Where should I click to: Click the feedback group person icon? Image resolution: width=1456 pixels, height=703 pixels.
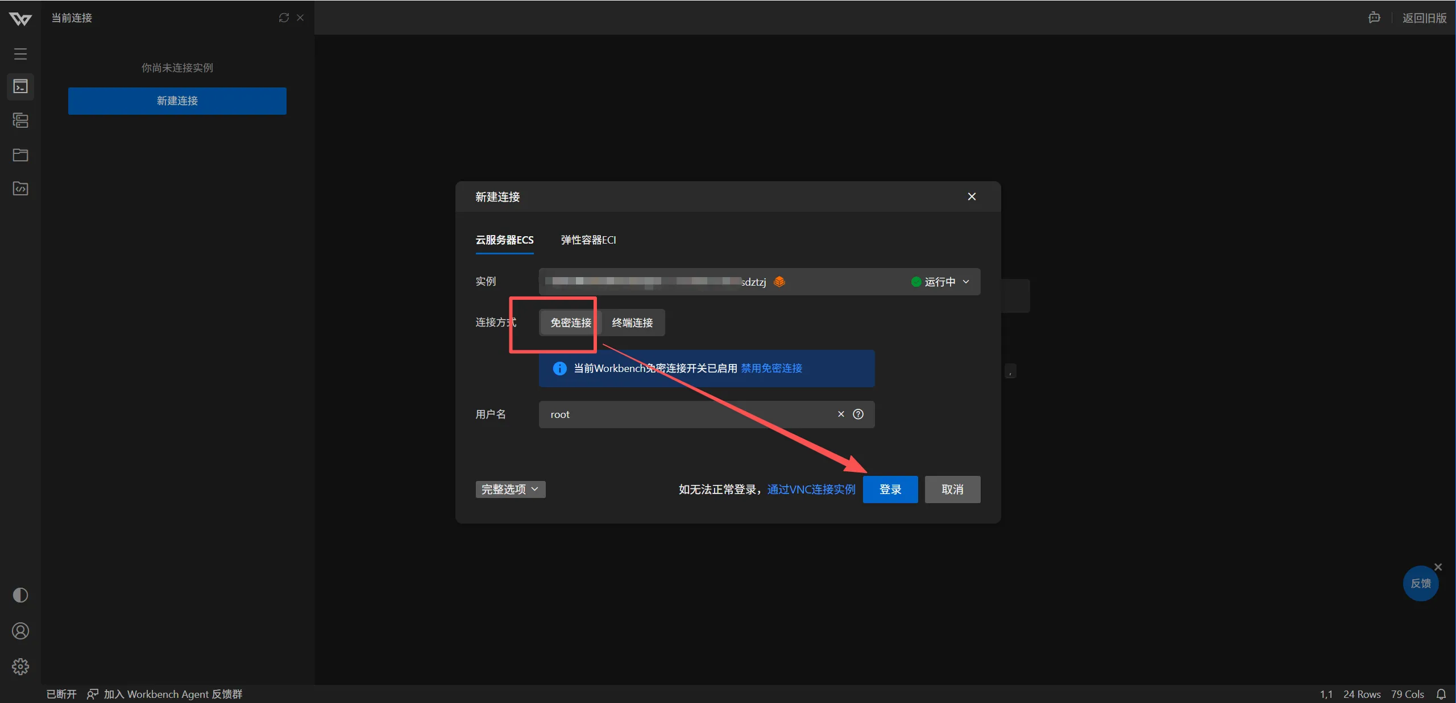(92, 694)
